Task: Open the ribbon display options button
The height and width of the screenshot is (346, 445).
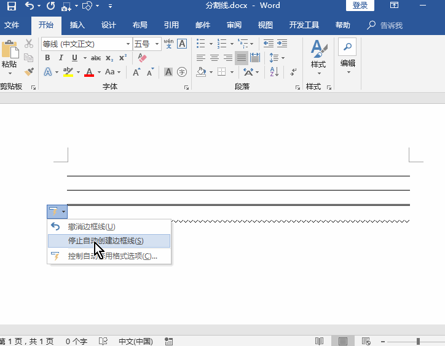Action: (394, 6)
